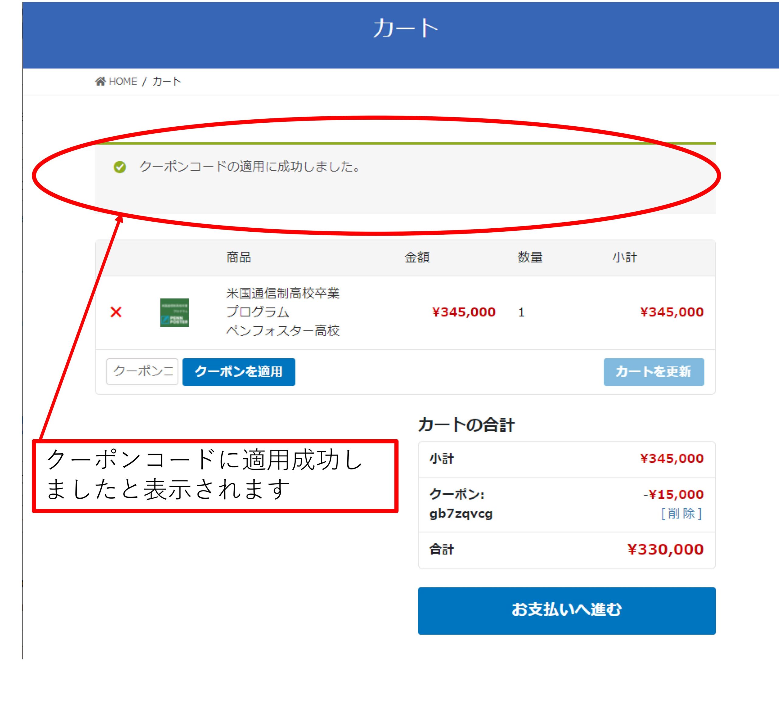This screenshot has width=779, height=706.
Task: Click the カート breadcrumb item
Action: (x=166, y=81)
